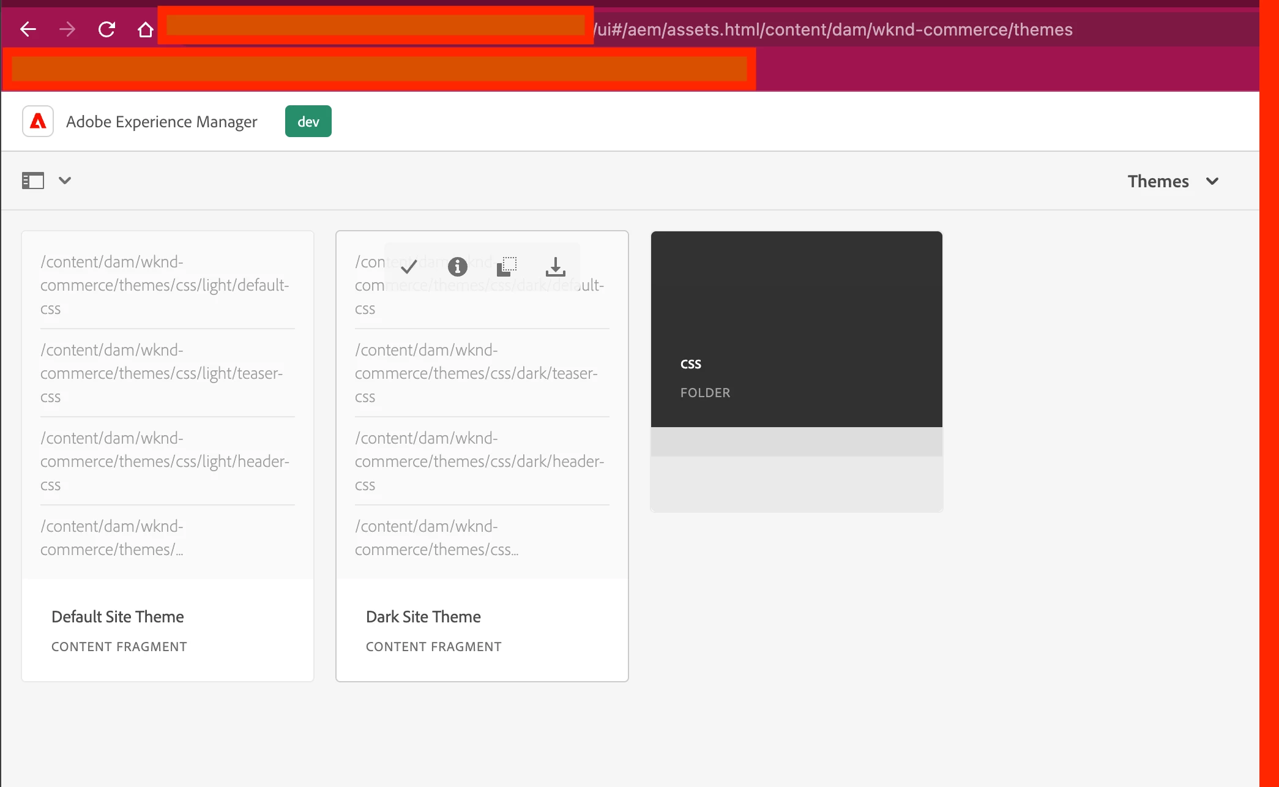Screen dimensions: 1279x787
Task: Select Dark Site Theme with the checkmark
Action: [408, 266]
